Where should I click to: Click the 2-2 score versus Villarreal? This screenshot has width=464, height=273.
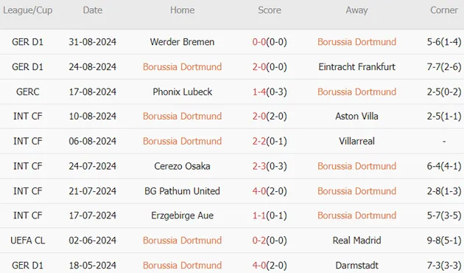pyautogui.click(x=259, y=141)
